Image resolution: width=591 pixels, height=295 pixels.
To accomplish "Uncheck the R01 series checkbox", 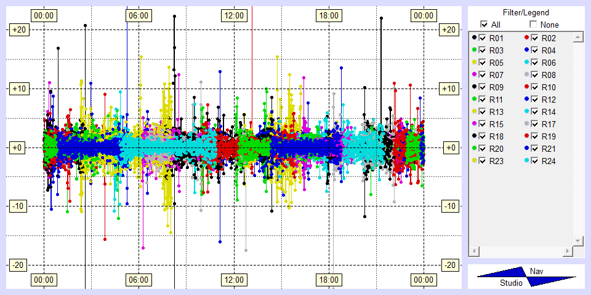I will (483, 38).
